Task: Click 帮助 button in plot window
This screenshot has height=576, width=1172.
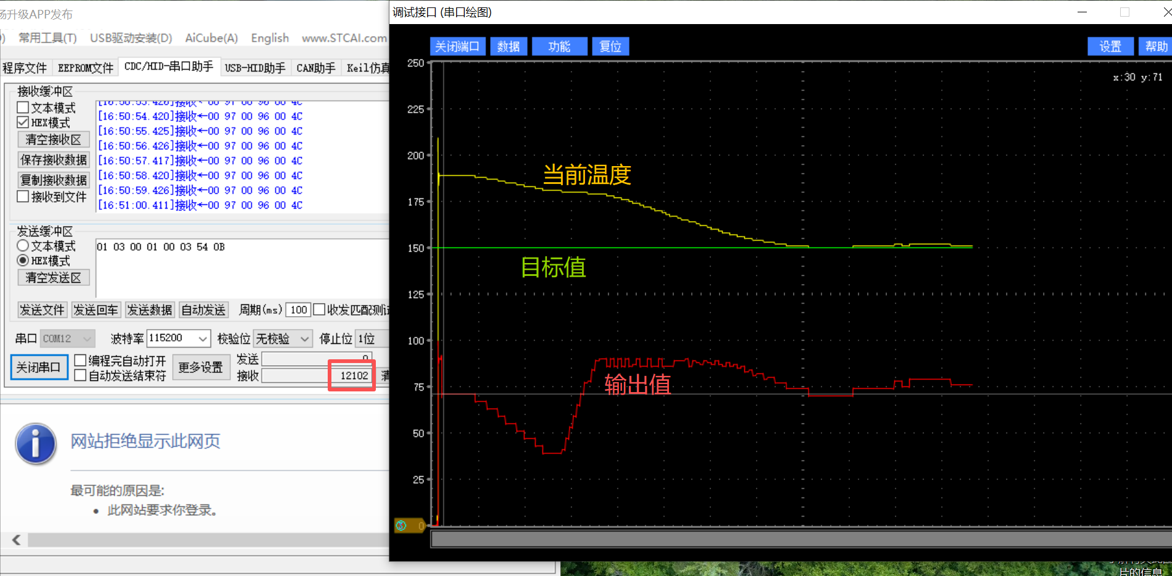Action: tap(1155, 46)
